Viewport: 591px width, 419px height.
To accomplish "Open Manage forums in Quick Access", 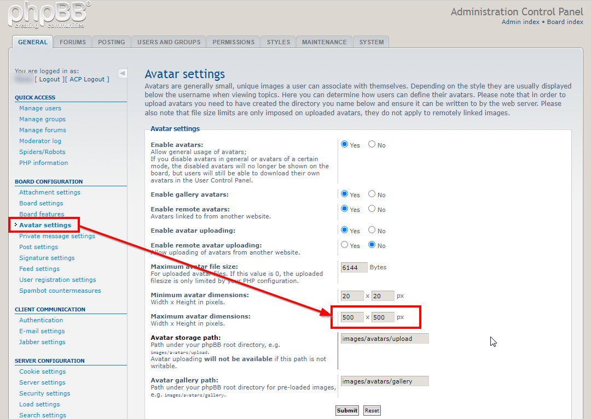I will tap(43, 130).
